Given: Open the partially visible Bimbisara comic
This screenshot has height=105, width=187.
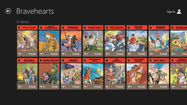Looking at the screenshot, I should (179, 41).
